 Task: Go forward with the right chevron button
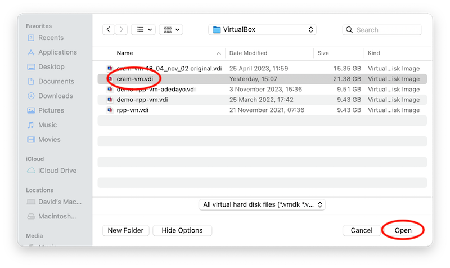pyautogui.click(x=121, y=30)
